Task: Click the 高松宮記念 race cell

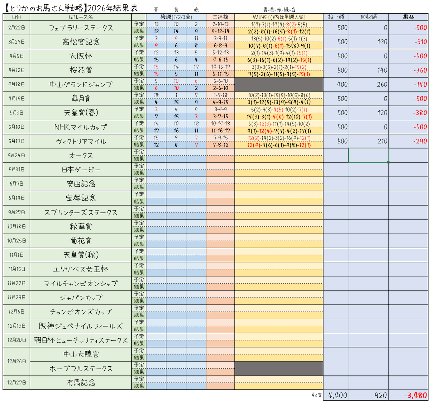Action: (81, 42)
